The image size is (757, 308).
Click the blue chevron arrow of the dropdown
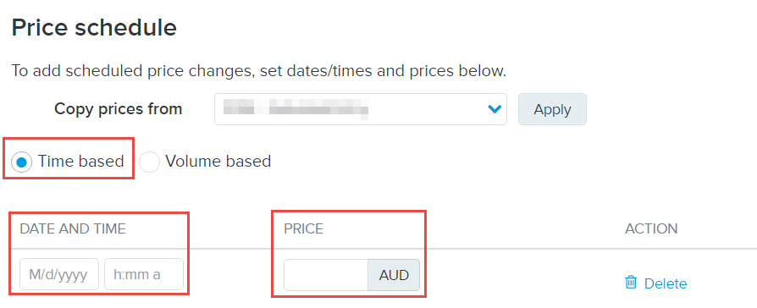coord(495,110)
